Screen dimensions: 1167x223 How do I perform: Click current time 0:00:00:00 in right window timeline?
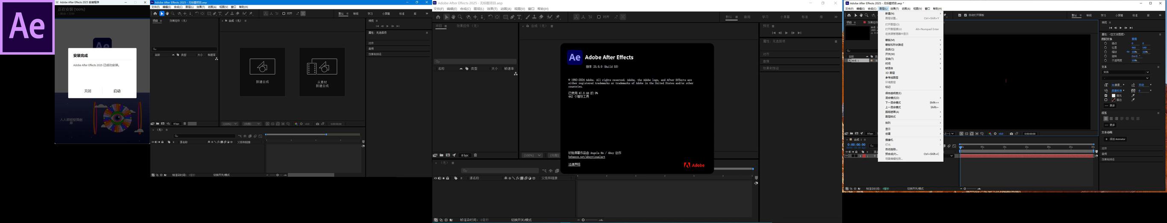click(857, 145)
